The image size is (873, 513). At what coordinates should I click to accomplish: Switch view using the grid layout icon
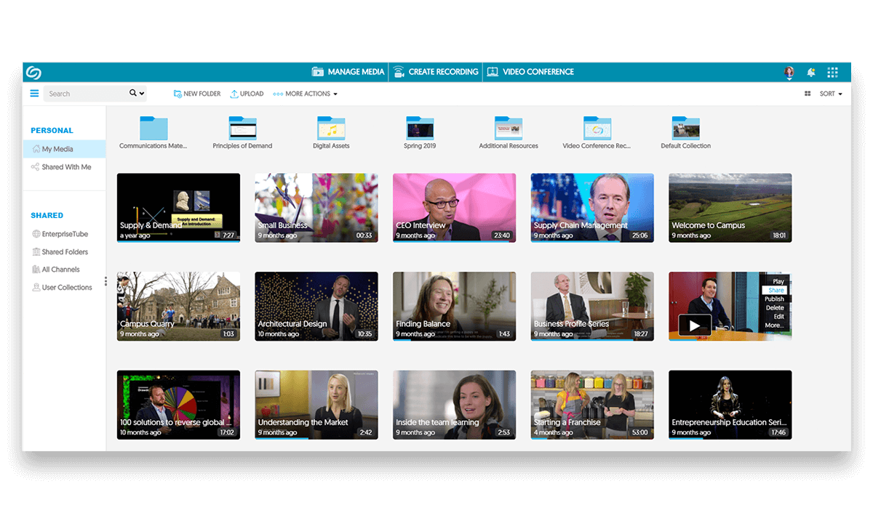coord(808,93)
